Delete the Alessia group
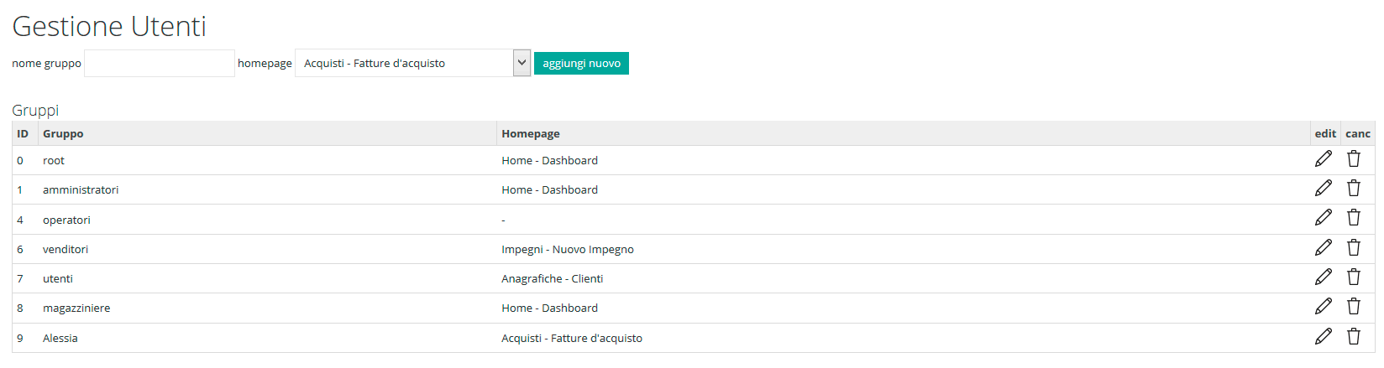 1354,336
